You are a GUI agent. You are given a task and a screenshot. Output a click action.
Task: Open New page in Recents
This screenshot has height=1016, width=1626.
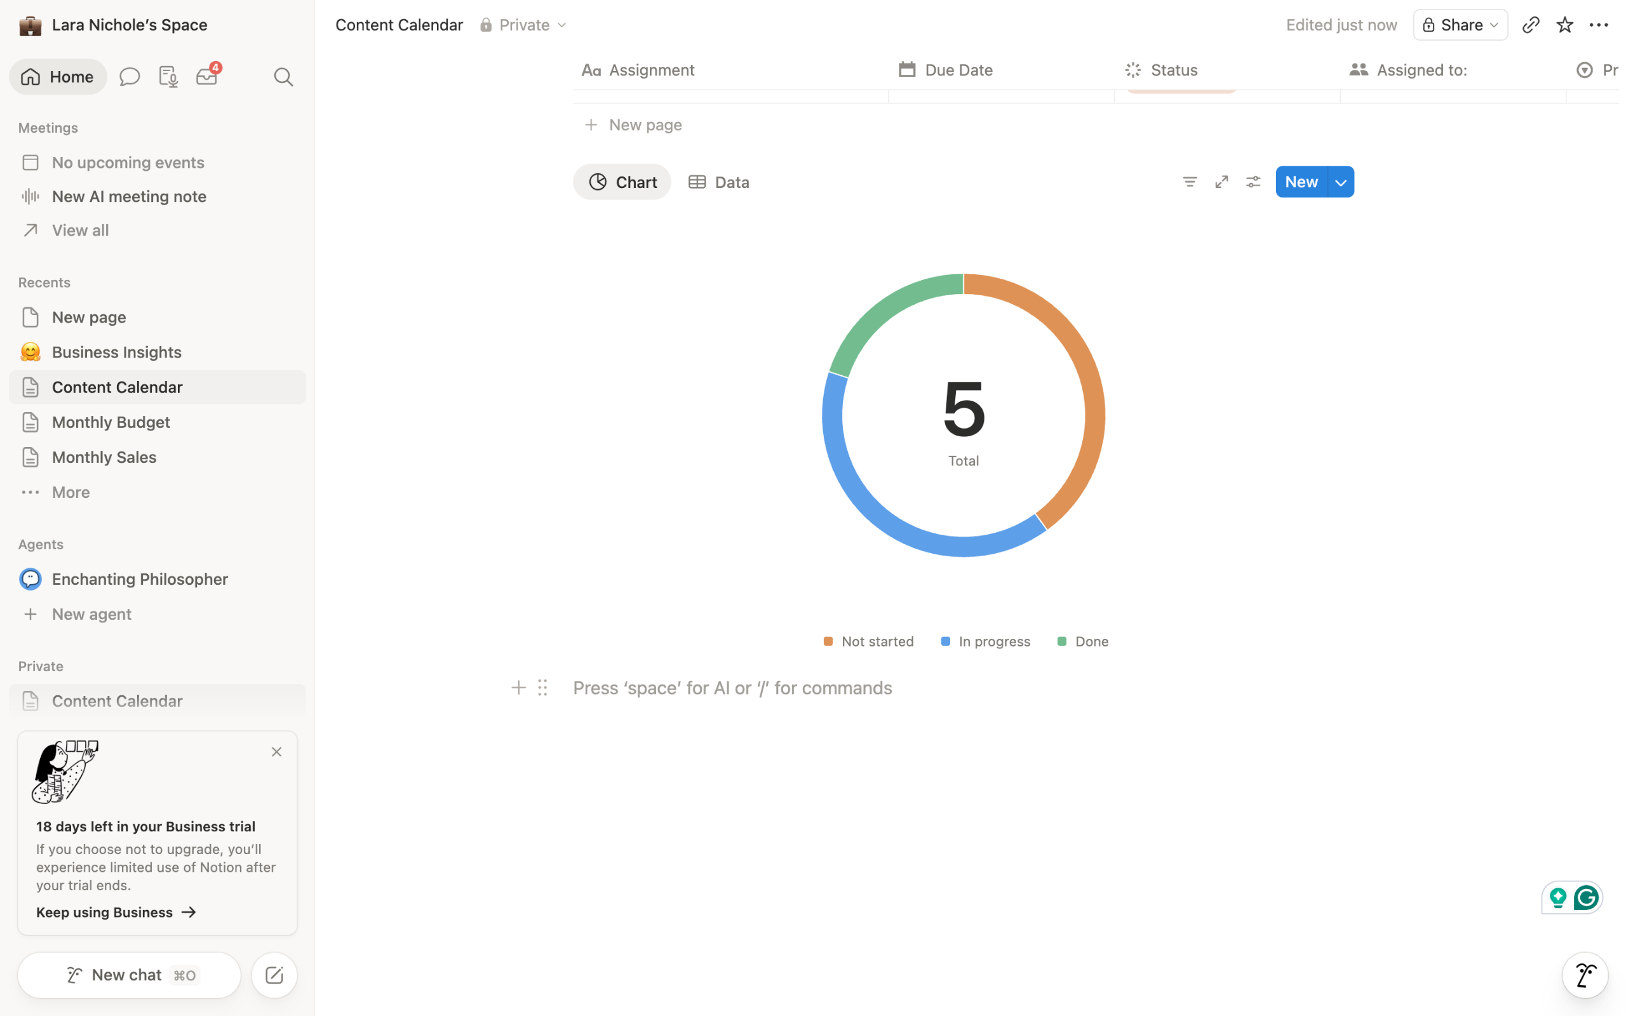pyautogui.click(x=158, y=317)
